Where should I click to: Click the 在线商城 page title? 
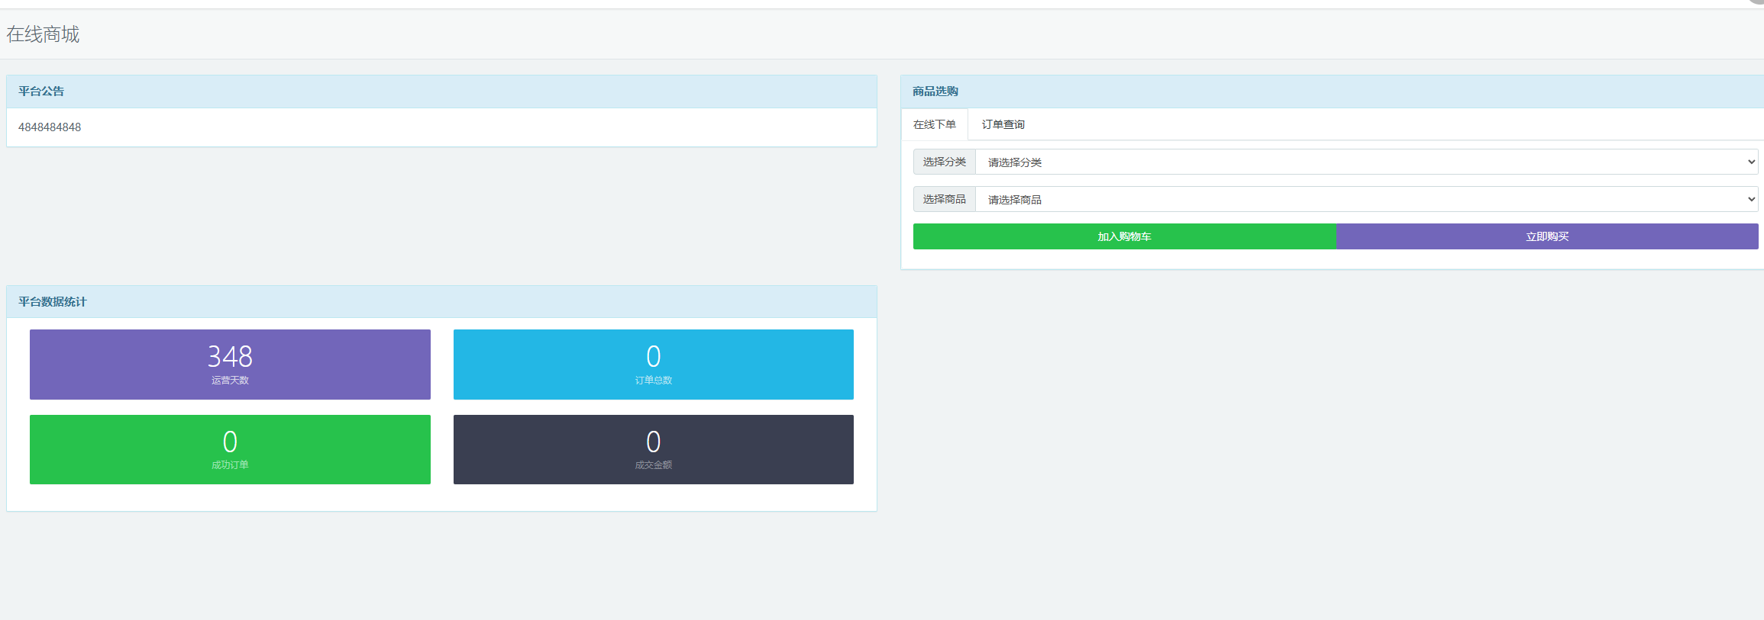coord(43,34)
